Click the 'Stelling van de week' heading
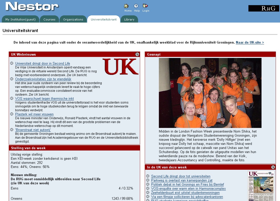280x201 pixels. point(28,148)
